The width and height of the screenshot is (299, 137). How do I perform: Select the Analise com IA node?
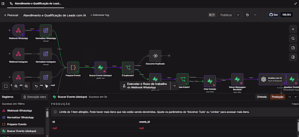click(x=272, y=79)
